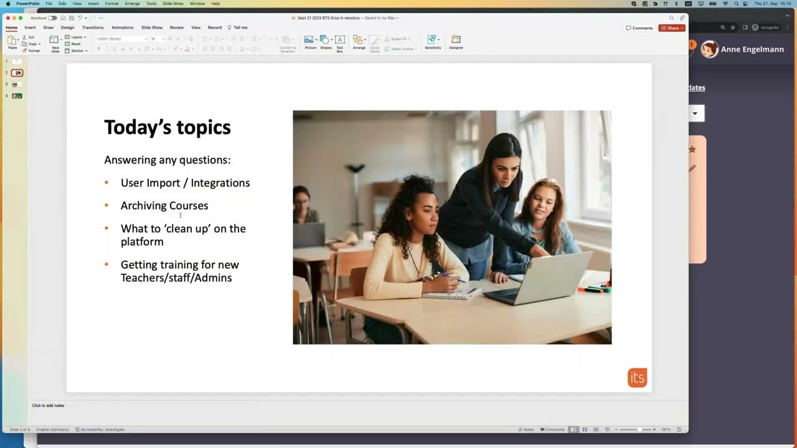Click the search magnifier in PowerPoint title bar
797x448 pixels.
coord(671,18)
